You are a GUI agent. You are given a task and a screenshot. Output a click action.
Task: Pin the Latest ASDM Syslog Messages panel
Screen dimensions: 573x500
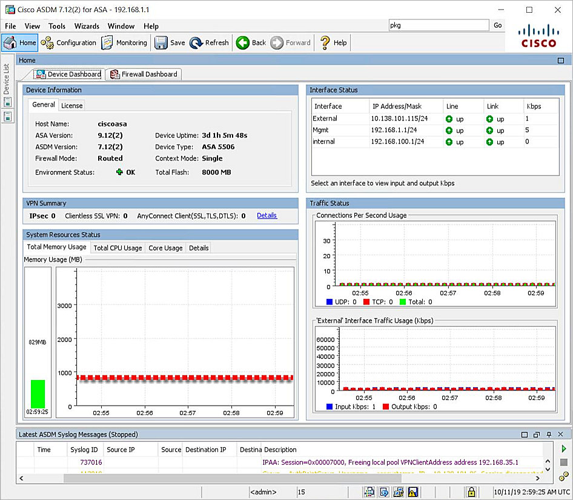click(549, 434)
